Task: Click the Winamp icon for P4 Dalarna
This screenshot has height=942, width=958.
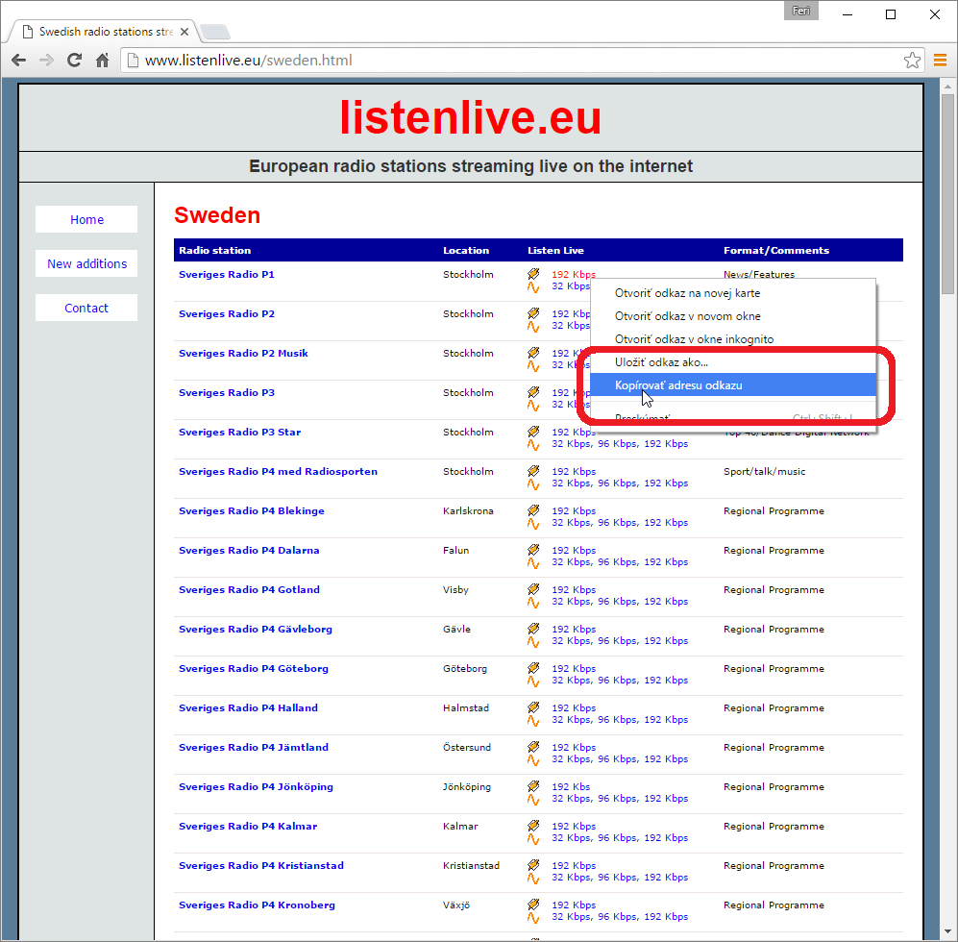Action: point(533,550)
